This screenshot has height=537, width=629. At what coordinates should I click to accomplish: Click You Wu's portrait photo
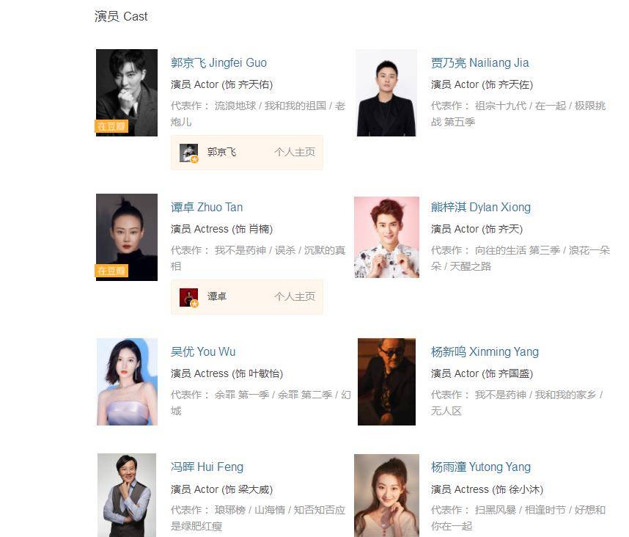tap(127, 381)
